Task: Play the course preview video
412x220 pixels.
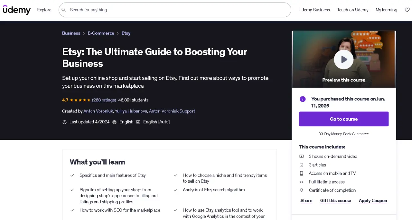Action: [344, 59]
